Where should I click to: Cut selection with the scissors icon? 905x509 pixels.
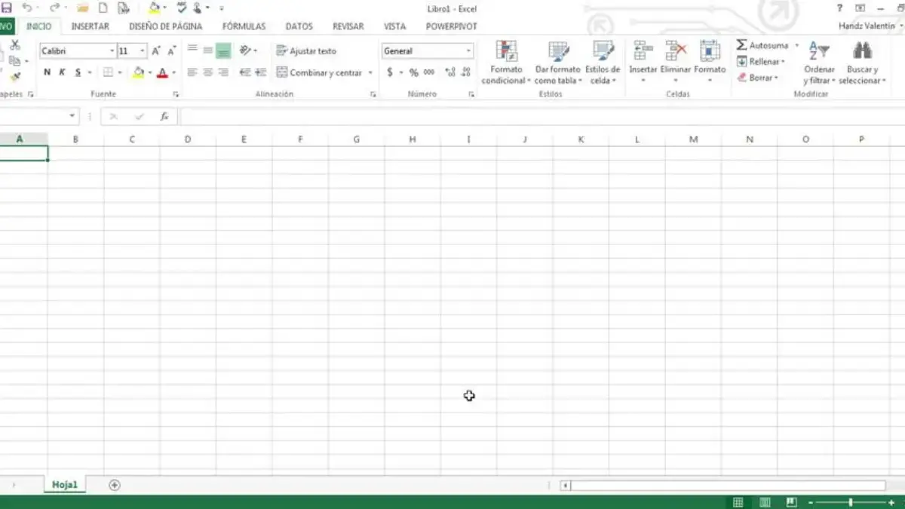15,45
